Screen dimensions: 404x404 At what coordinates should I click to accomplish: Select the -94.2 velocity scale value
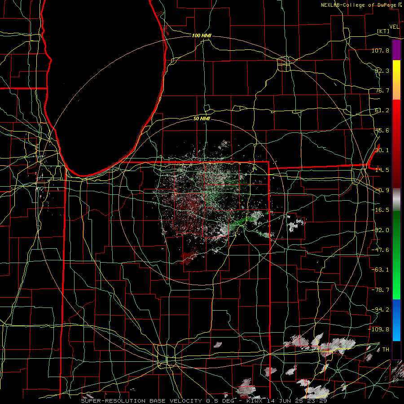(x=380, y=309)
